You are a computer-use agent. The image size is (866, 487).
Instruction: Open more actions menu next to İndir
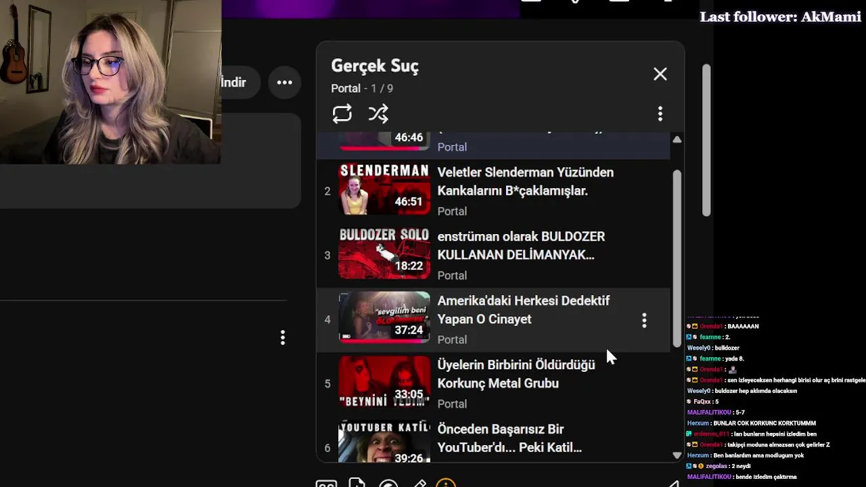284,83
